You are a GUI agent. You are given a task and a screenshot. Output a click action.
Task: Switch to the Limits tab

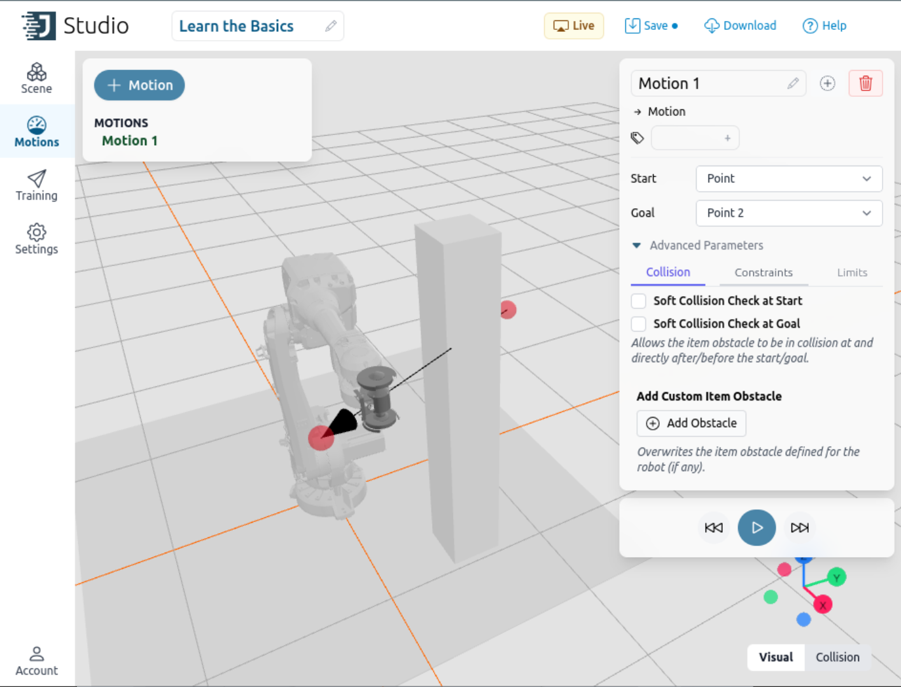(x=852, y=273)
